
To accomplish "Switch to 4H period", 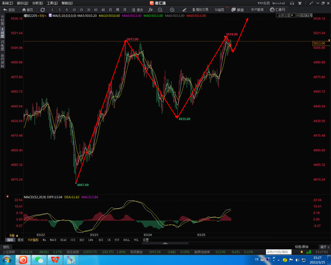I will (103, 10).
